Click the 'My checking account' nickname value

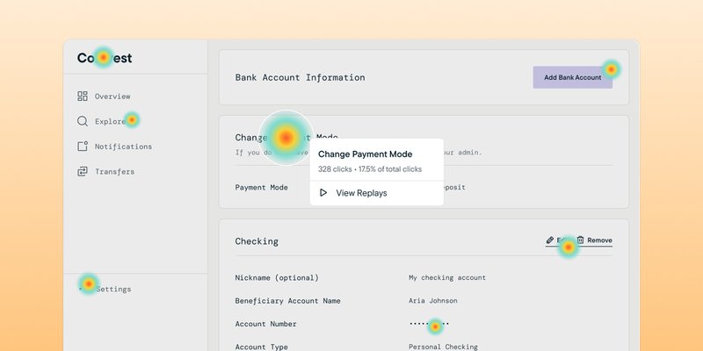click(446, 278)
